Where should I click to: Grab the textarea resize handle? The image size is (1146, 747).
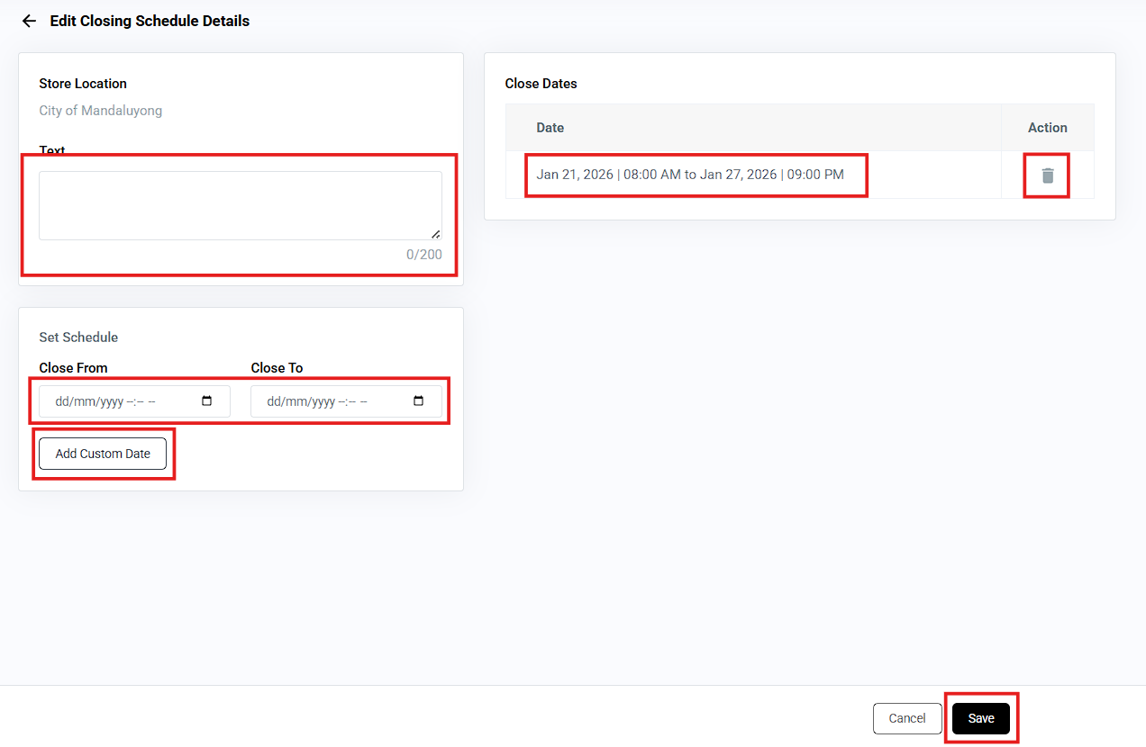(x=436, y=234)
